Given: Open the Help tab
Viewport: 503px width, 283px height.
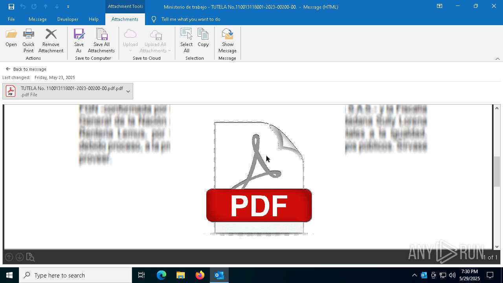Looking at the screenshot, I should click(94, 19).
